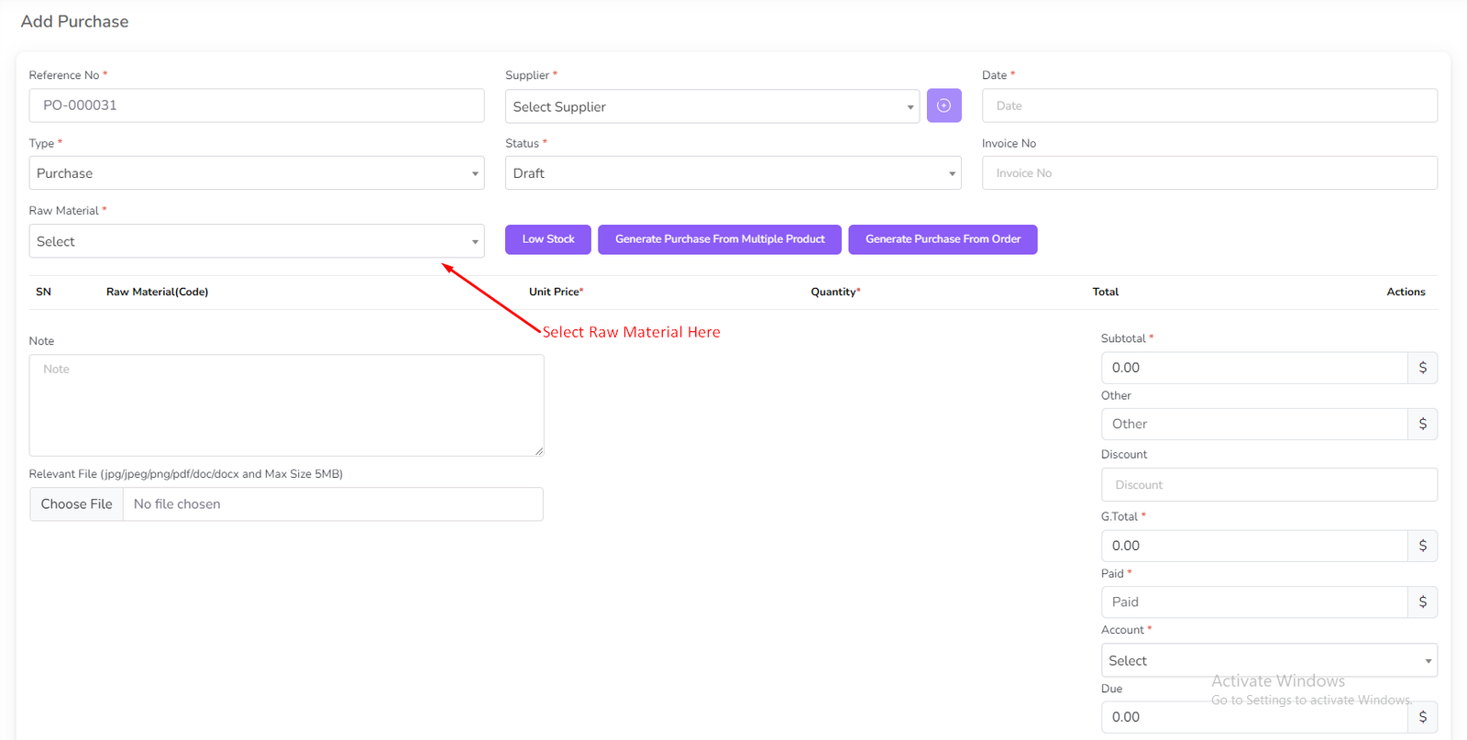Screen dimensions: 1467x740
Task: Click the G.Total amount field
Action: (x=1253, y=546)
